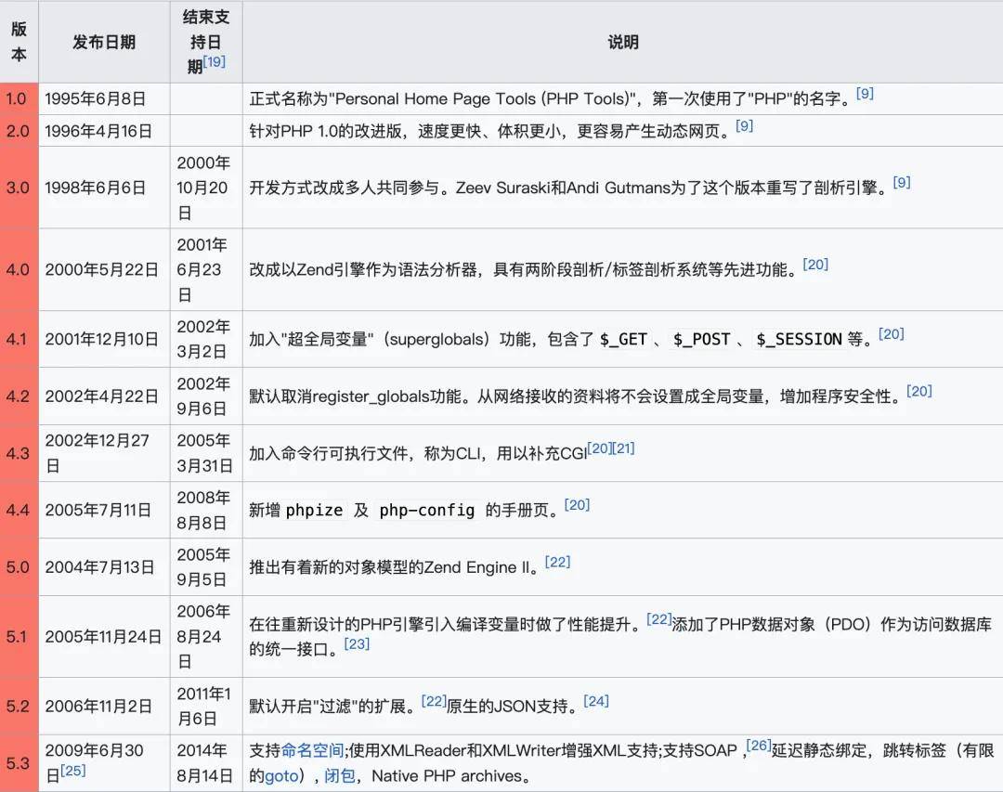This screenshot has width=1003, height=792.
Task: Select version cell 4.0
Action: (18, 269)
